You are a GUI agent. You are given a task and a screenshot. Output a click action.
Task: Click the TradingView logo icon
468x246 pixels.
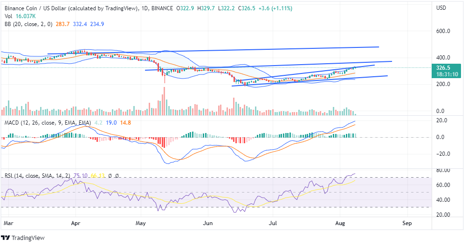pyautogui.click(x=6, y=238)
